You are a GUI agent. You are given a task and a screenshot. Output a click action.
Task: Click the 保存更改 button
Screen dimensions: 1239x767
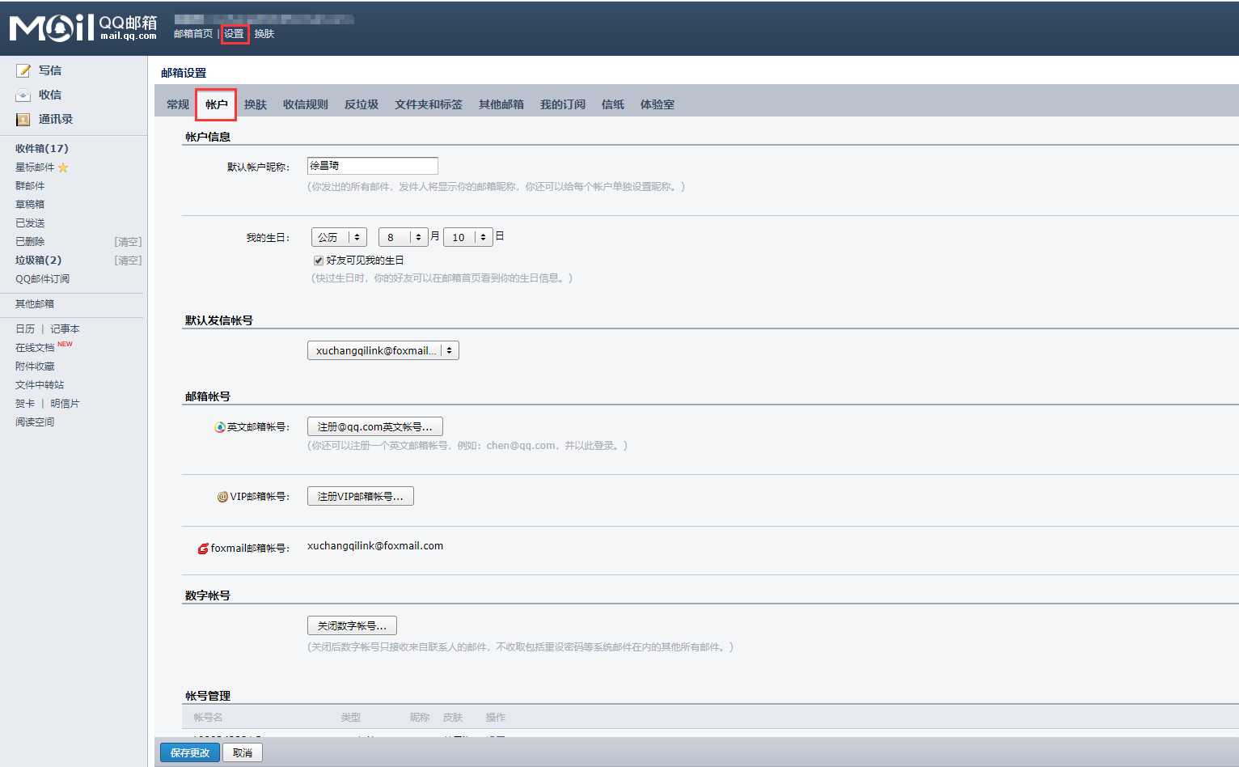190,752
